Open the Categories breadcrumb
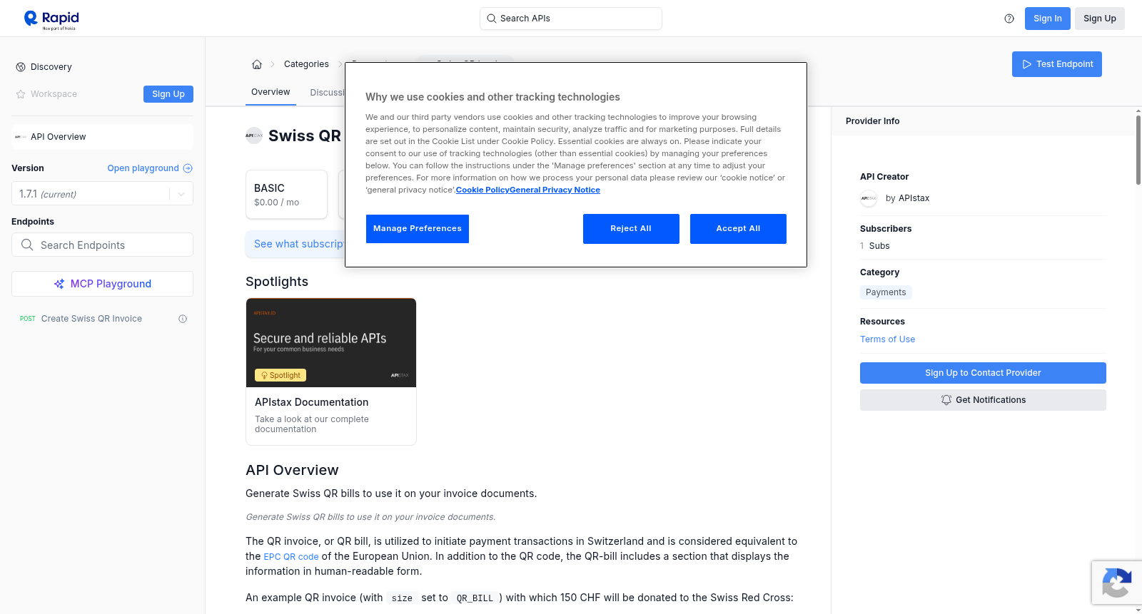The image size is (1142, 614). click(x=306, y=64)
